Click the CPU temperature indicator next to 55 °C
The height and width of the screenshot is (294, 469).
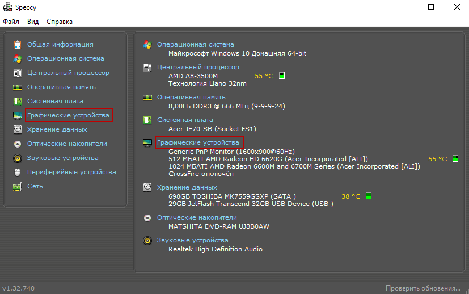(x=282, y=75)
